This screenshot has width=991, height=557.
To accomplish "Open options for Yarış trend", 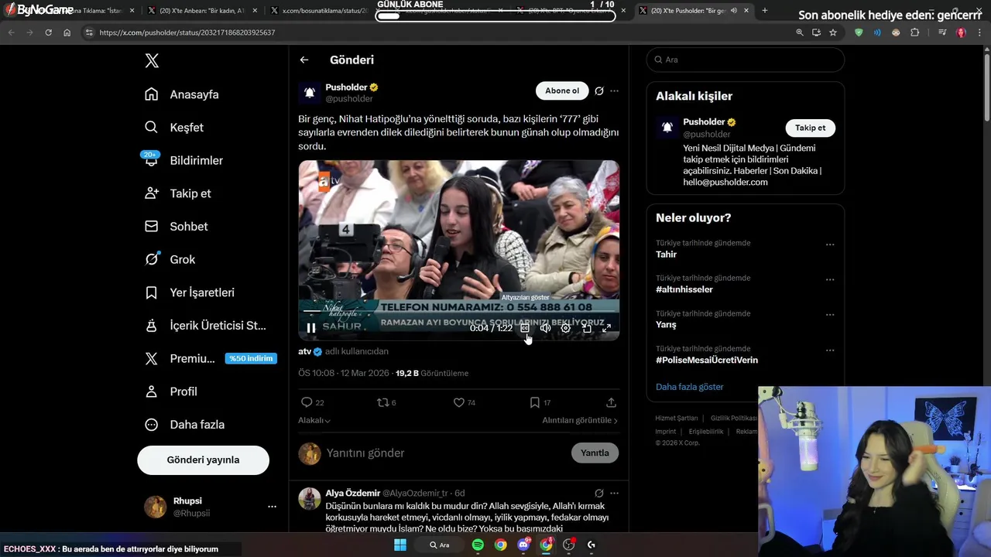I will [830, 315].
